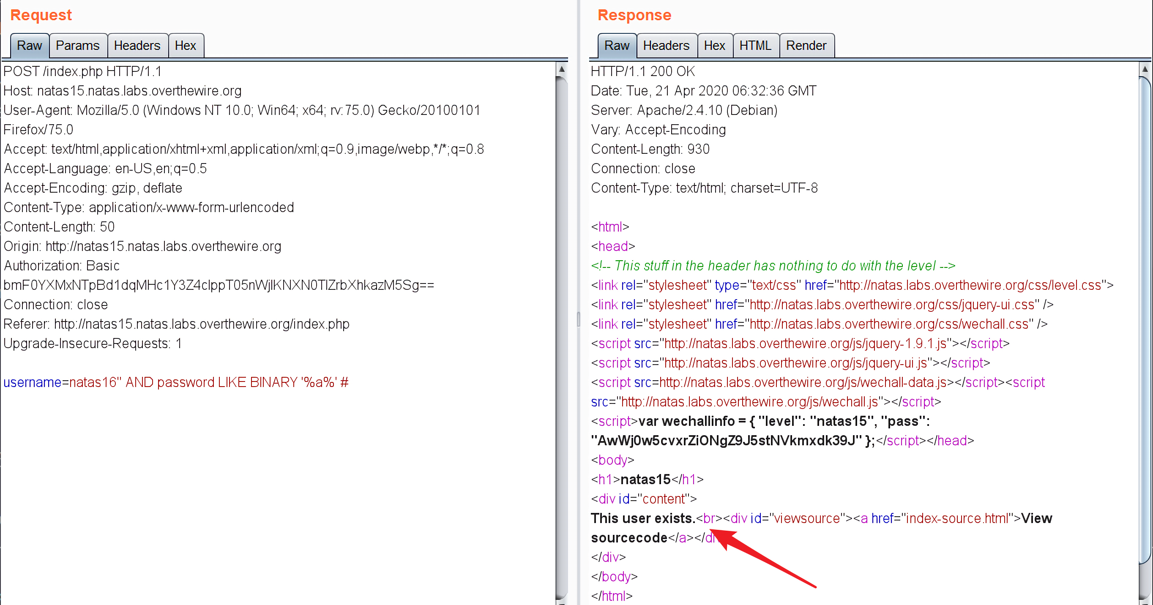
Task: Click the This user exists. text
Action: [643, 519]
